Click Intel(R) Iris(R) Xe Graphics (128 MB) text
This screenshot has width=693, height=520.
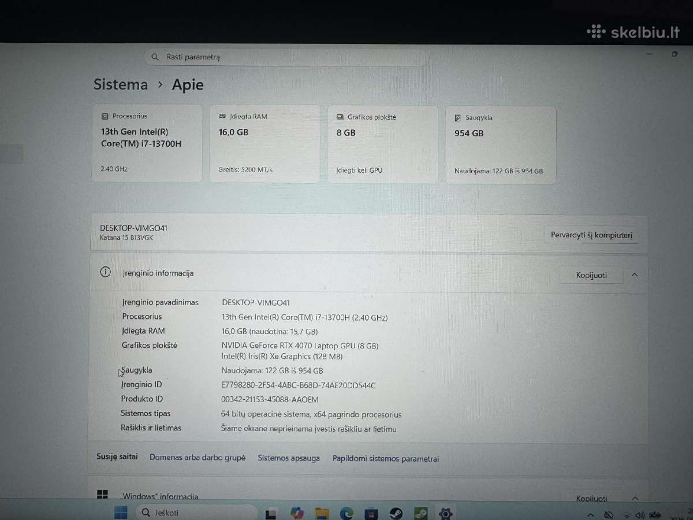pyautogui.click(x=282, y=356)
